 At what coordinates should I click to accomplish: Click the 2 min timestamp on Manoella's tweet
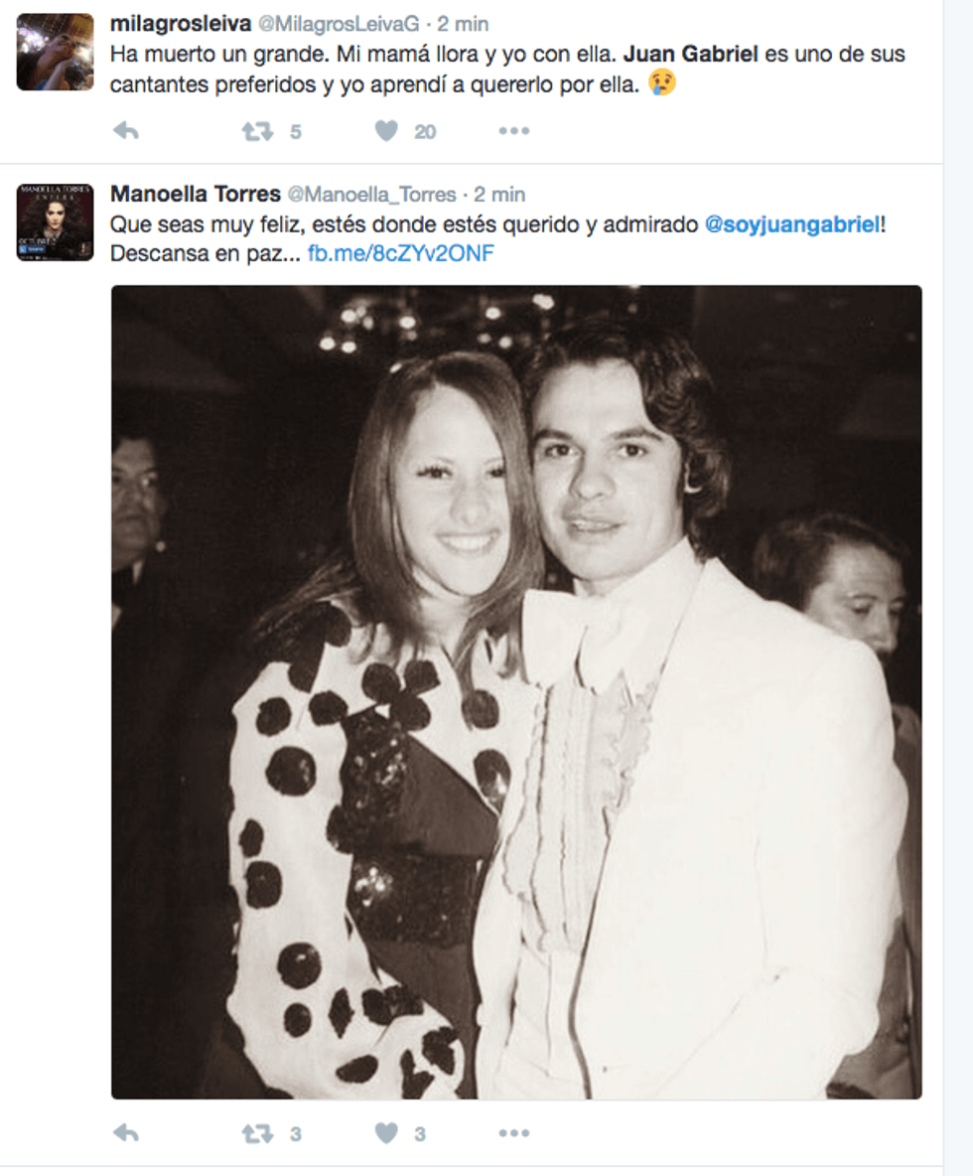click(x=500, y=195)
